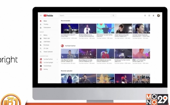Click the Watch Later clock icon

pyautogui.click(x=41, y=38)
